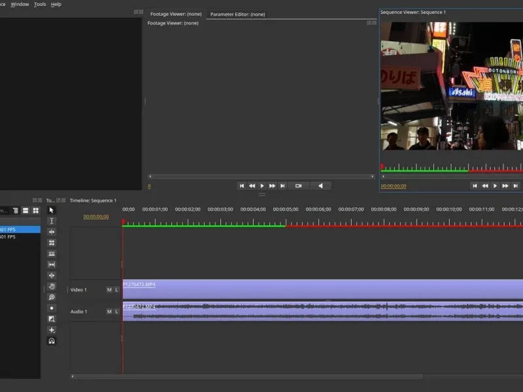Select the Edit (I-beam) tool
523x392 pixels.
52,221
